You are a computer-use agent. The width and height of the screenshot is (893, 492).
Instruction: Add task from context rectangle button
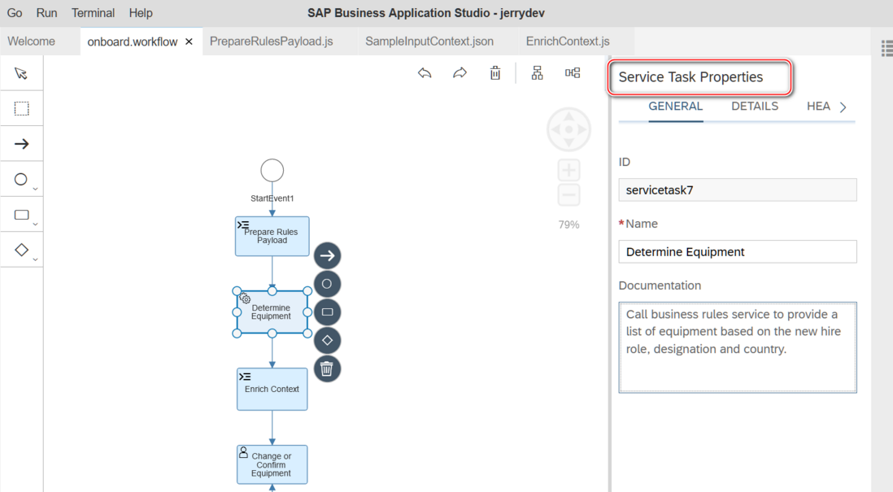click(328, 312)
